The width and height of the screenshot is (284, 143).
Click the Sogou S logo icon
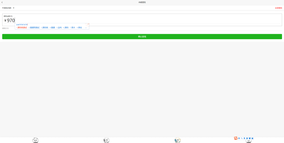tap(236, 138)
